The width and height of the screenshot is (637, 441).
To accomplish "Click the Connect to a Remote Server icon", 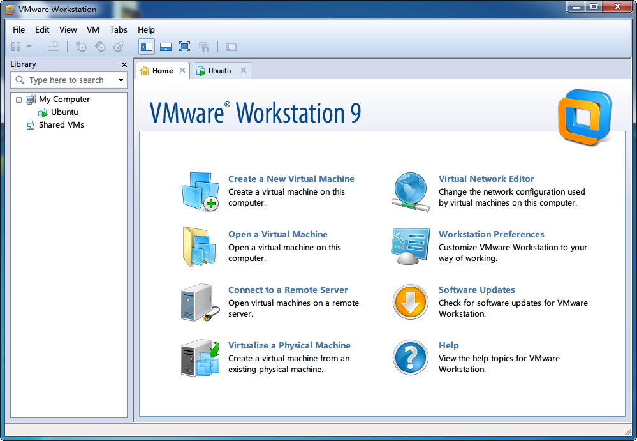I will pyautogui.click(x=200, y=303).
